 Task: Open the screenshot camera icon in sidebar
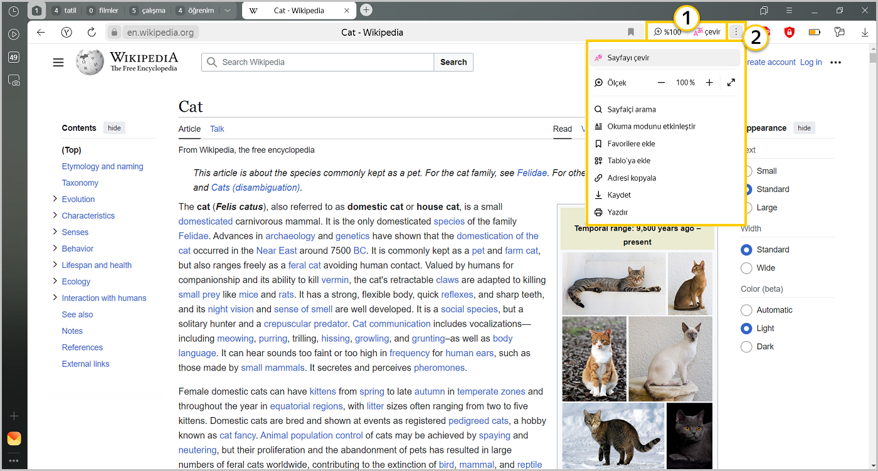[x=14, y=80]
